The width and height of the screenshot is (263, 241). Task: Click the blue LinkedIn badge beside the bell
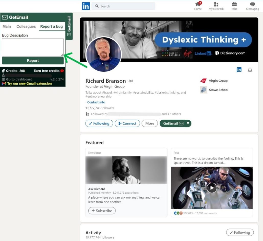point(239,70)
